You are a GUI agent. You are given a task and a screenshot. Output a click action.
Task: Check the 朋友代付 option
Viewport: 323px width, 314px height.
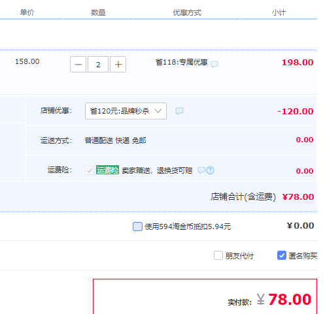click(x=218, y=255)
